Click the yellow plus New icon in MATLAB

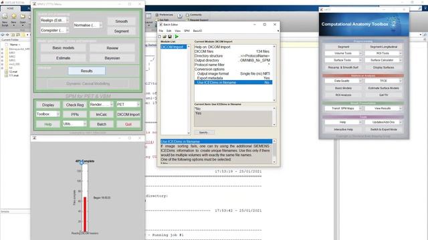[x=13, y=17]
